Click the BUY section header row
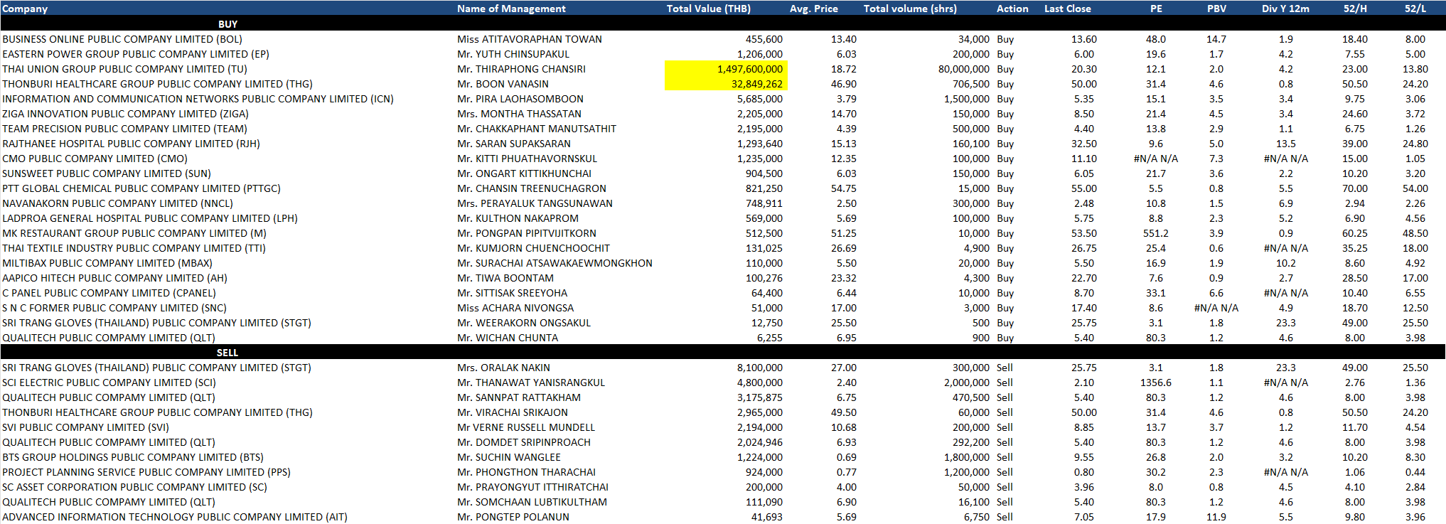The height and width of the screenshot is (524, 1446). pyautogui.click(x=723, y=23)
